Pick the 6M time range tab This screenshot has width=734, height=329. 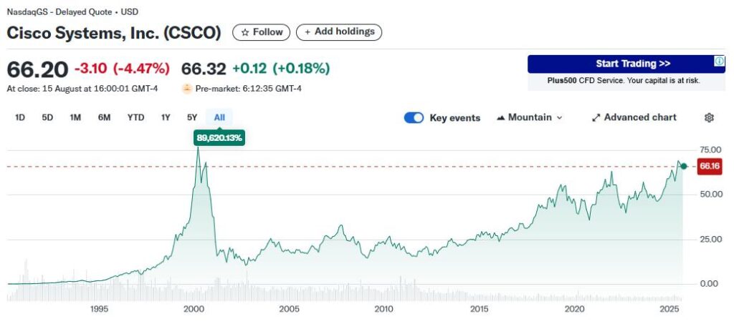point(104,117)
